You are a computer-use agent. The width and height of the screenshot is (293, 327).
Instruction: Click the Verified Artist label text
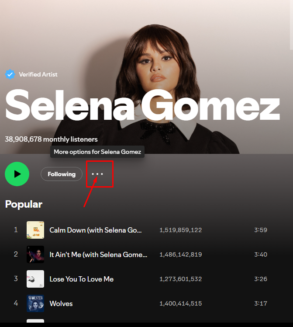pyautogui.click(x=38, y=74)
